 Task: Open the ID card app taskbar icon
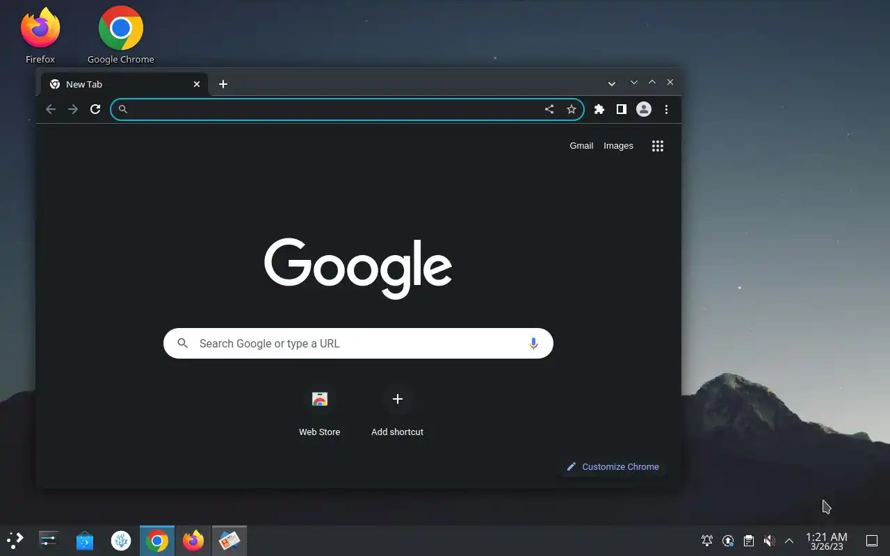coord(229,540)
